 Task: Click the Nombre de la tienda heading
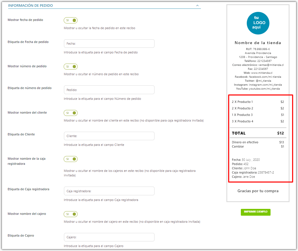258,43
